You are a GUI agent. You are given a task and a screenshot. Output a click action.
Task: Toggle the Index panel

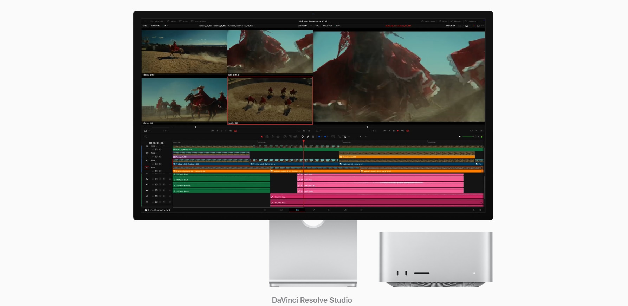click(x=183, y=21)
